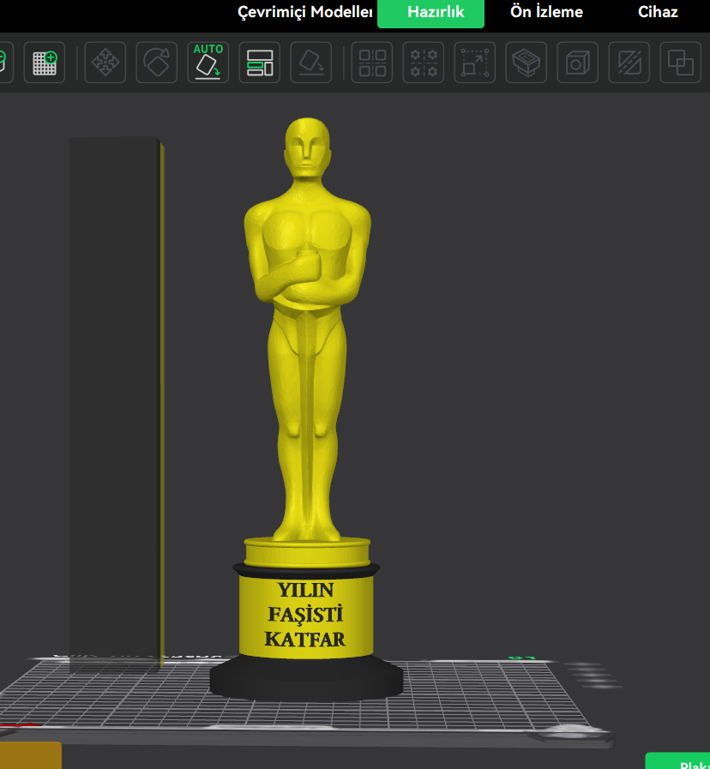Run AUTO orient on the model
The image size is (710, 769).
pos(208,63)
